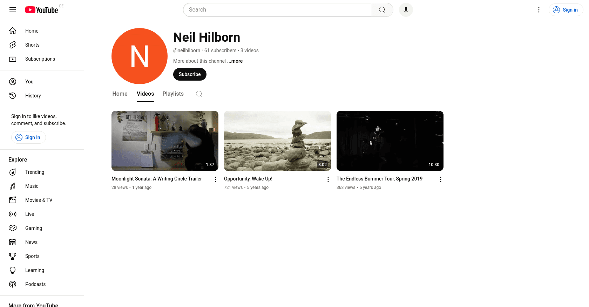The image size is (589, 307).
Task: Open the Gaming section
Action: 34,228
